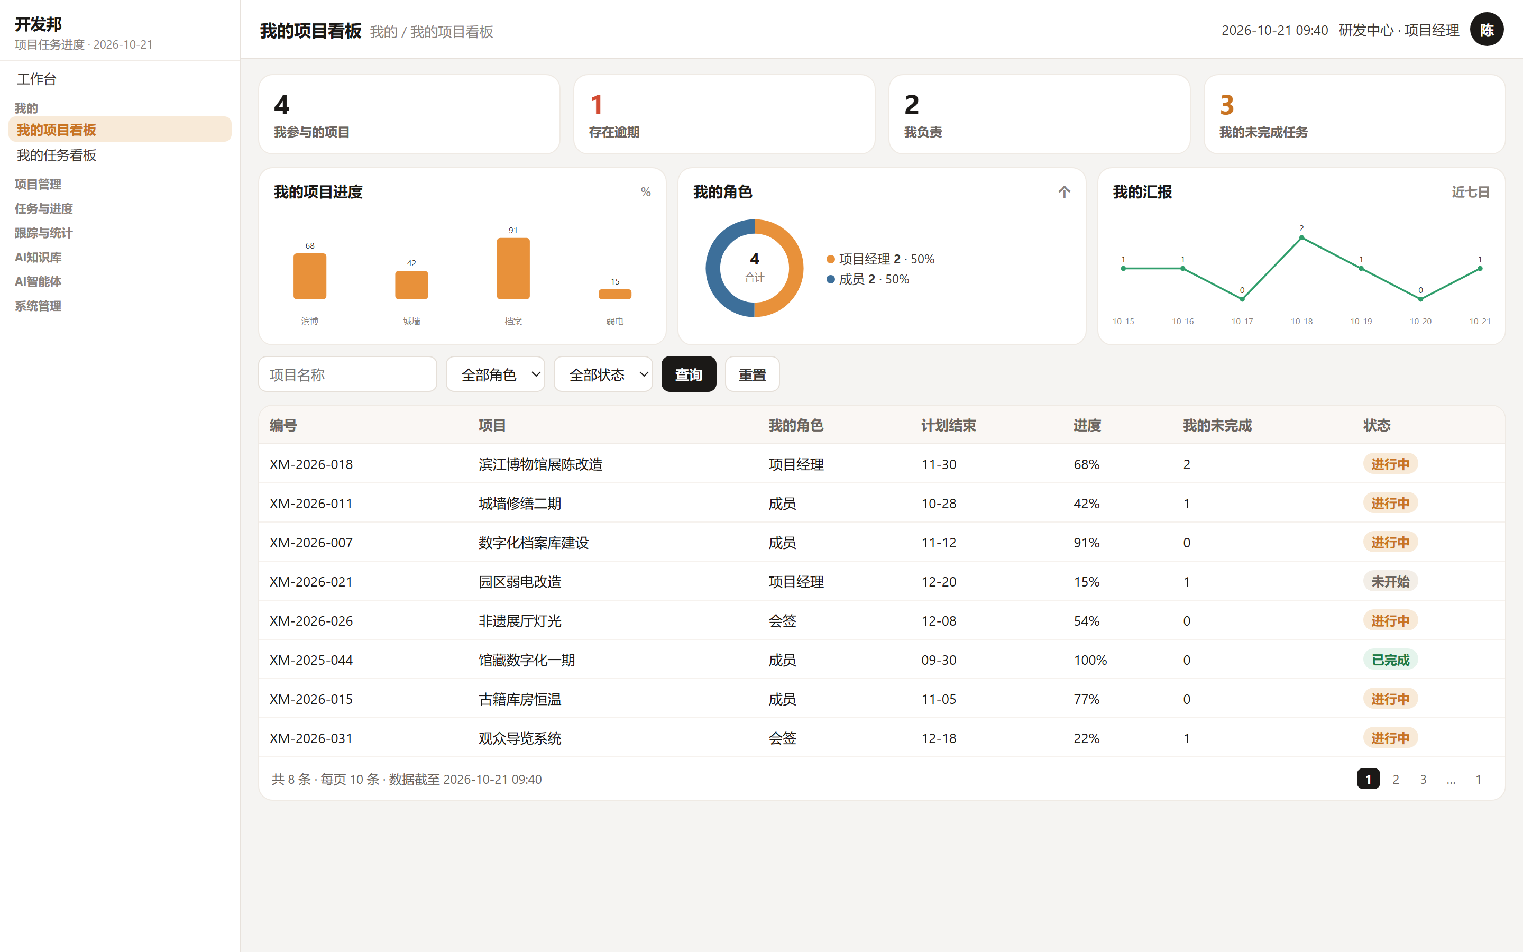
Task: Expand the 任务与进度 sidebar section
Action: pyautogui.click(x=43, y=208)
